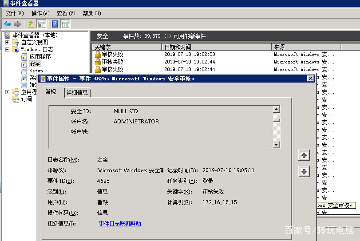The width and height of the screenshot is (360, 241).
Task: Click the computer name 172_16_16_15
Action: [219, 202]
